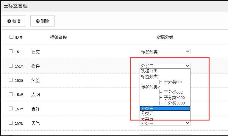
Task: Pick 子分类b003 from the list
Action: click(x=165, y=103)
